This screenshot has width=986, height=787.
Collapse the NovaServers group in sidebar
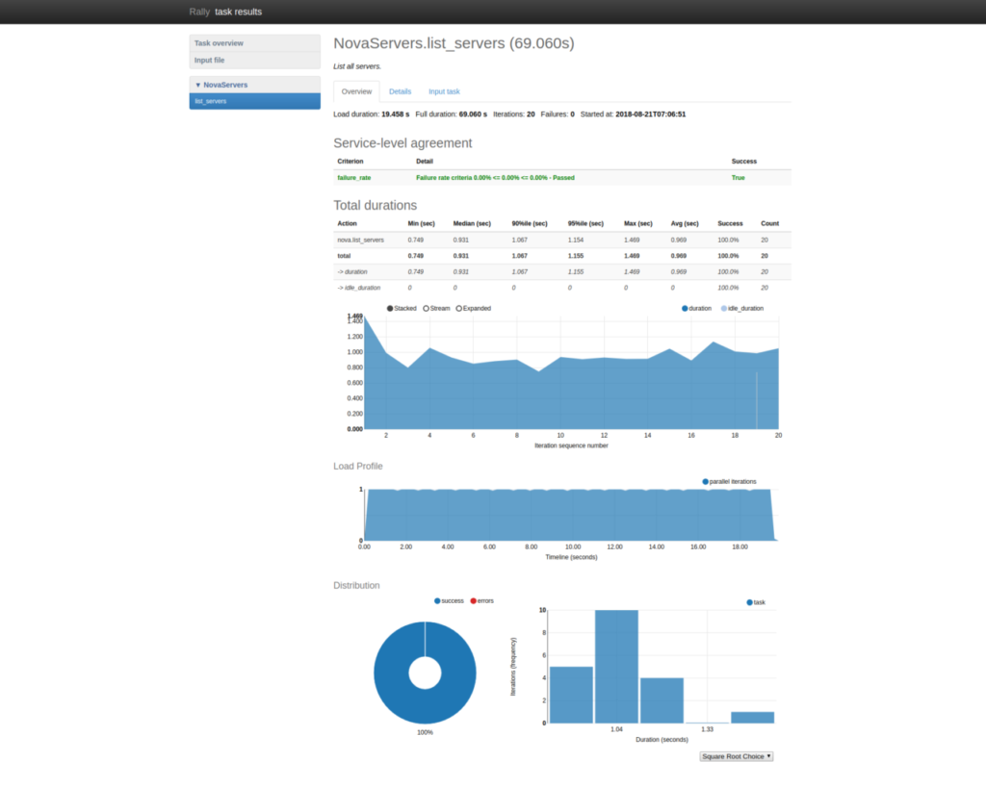tap(221, 85)
